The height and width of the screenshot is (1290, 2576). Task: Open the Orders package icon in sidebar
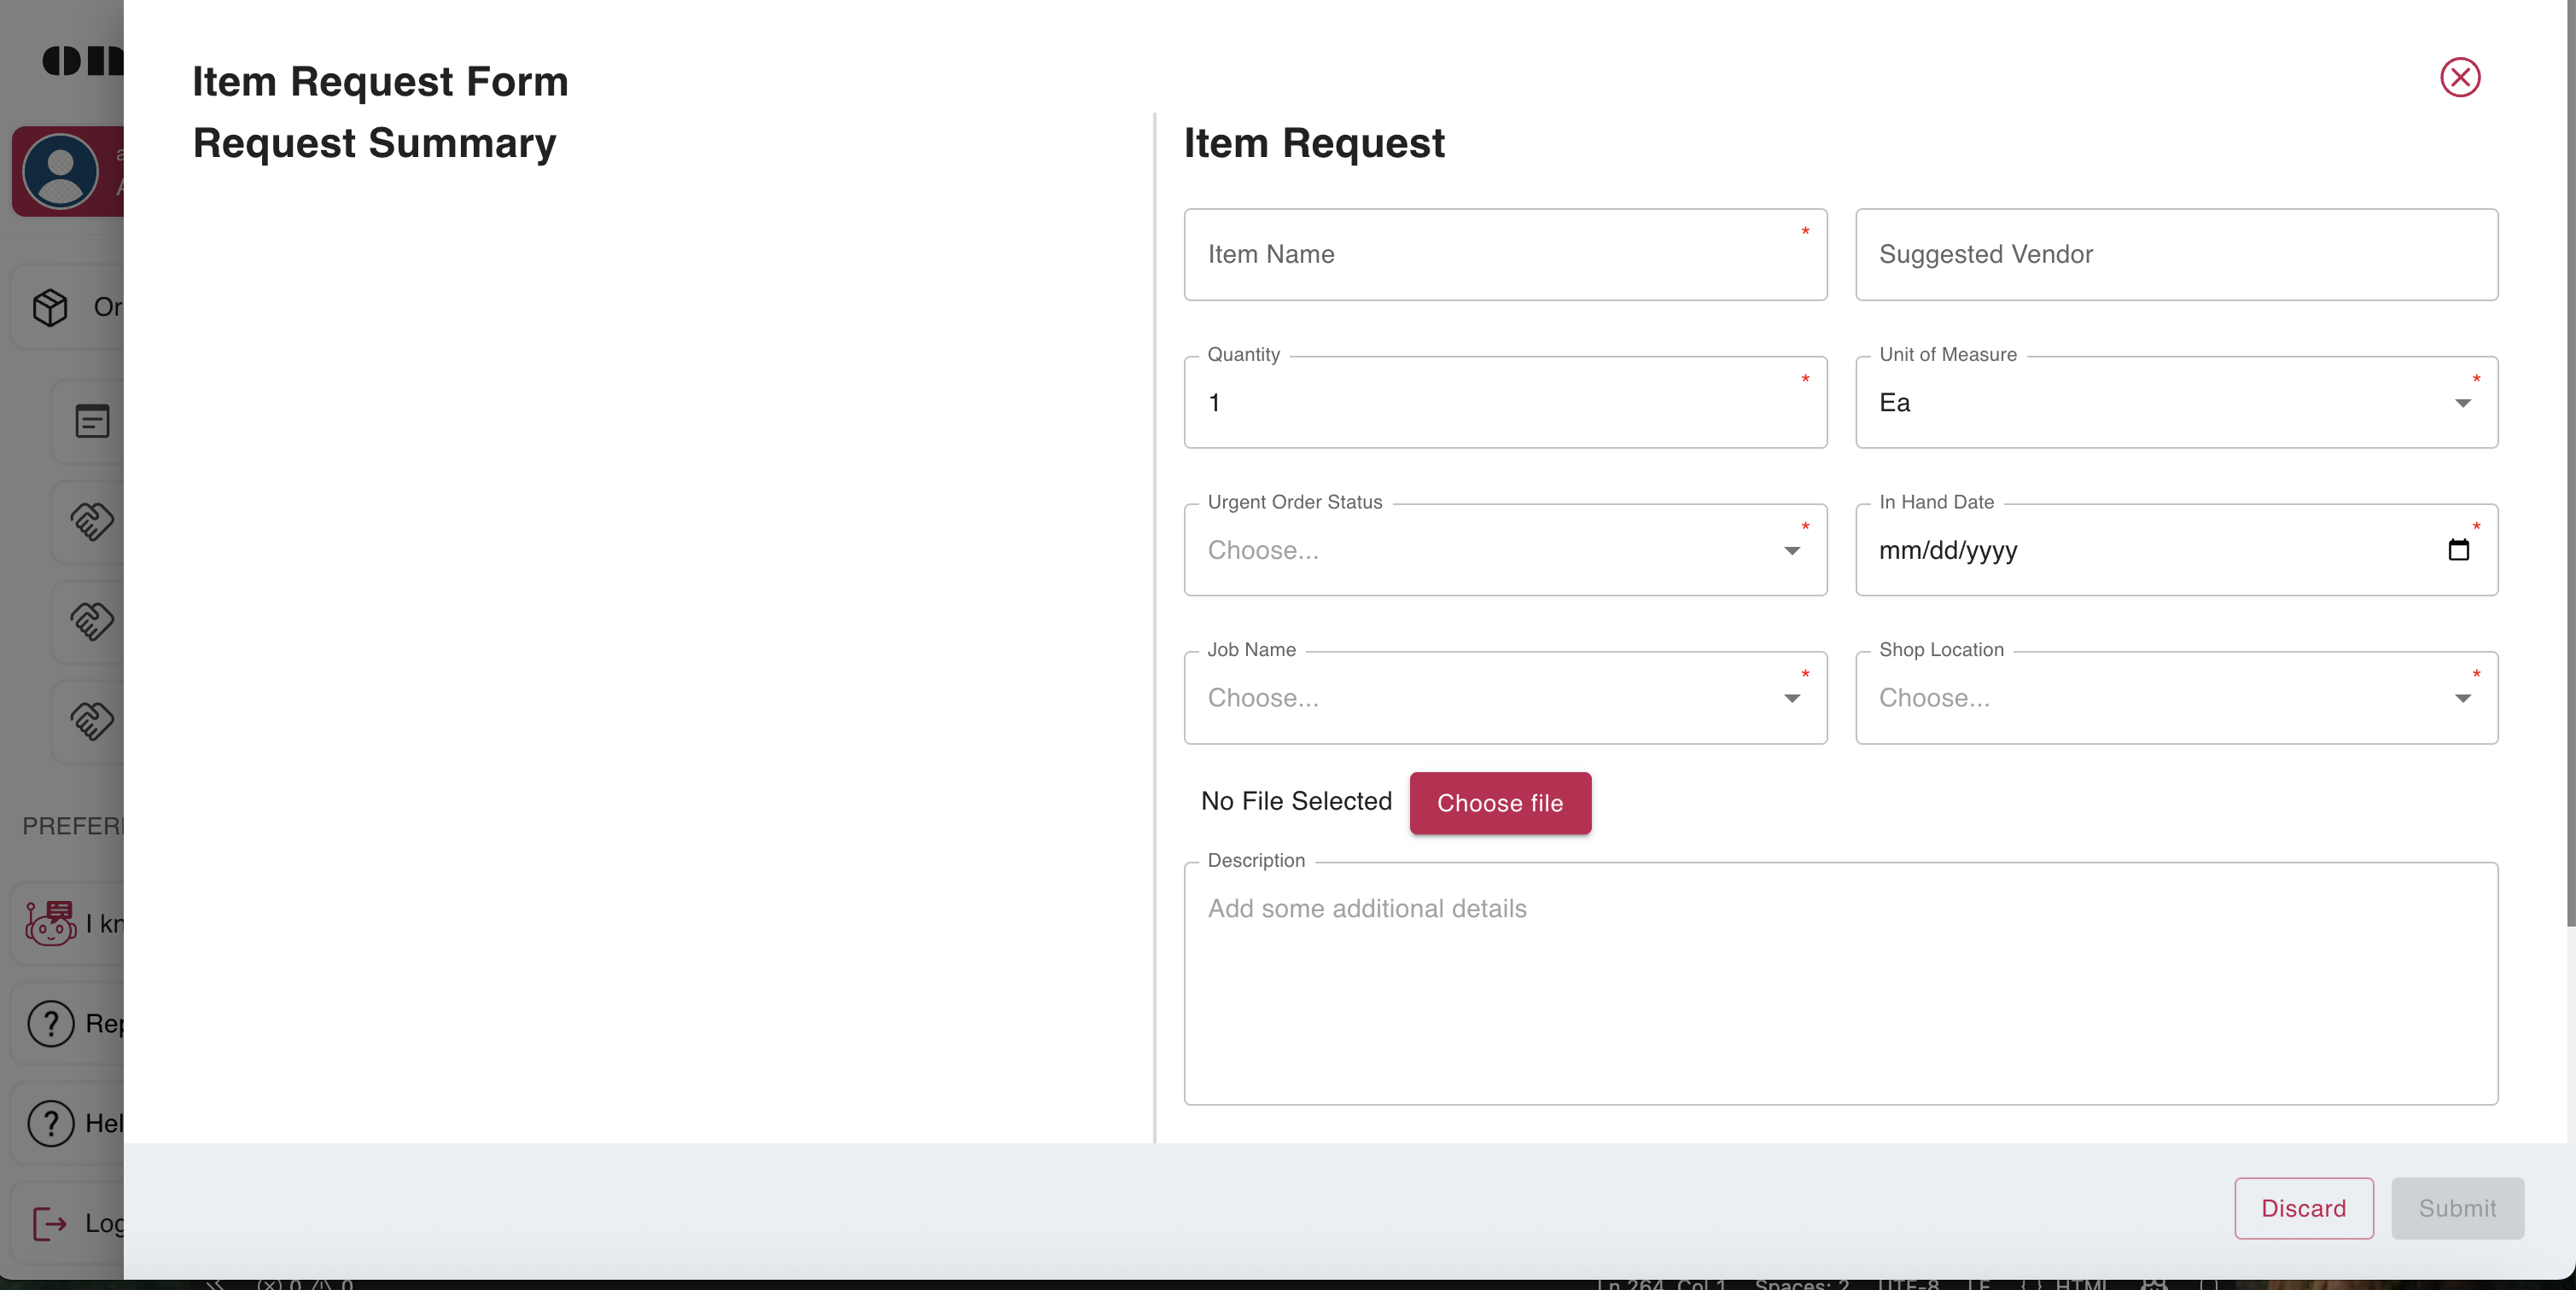point(50,307)
